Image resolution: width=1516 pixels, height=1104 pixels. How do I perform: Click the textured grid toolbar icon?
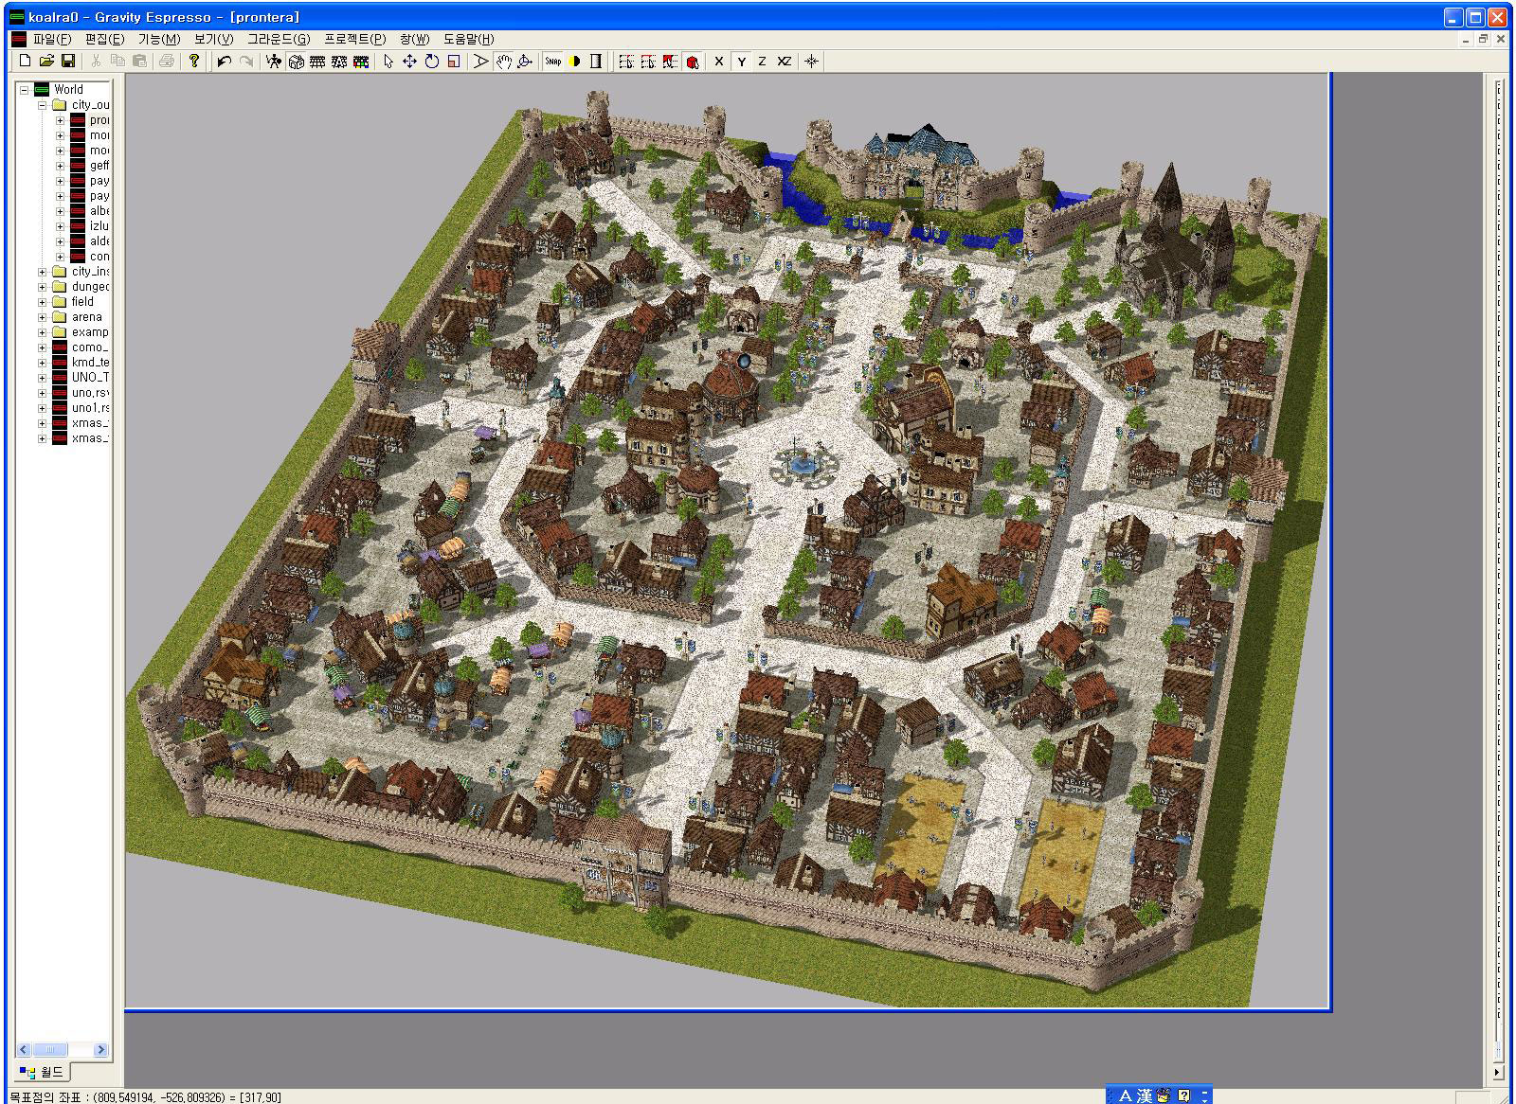tap(339, 61)
